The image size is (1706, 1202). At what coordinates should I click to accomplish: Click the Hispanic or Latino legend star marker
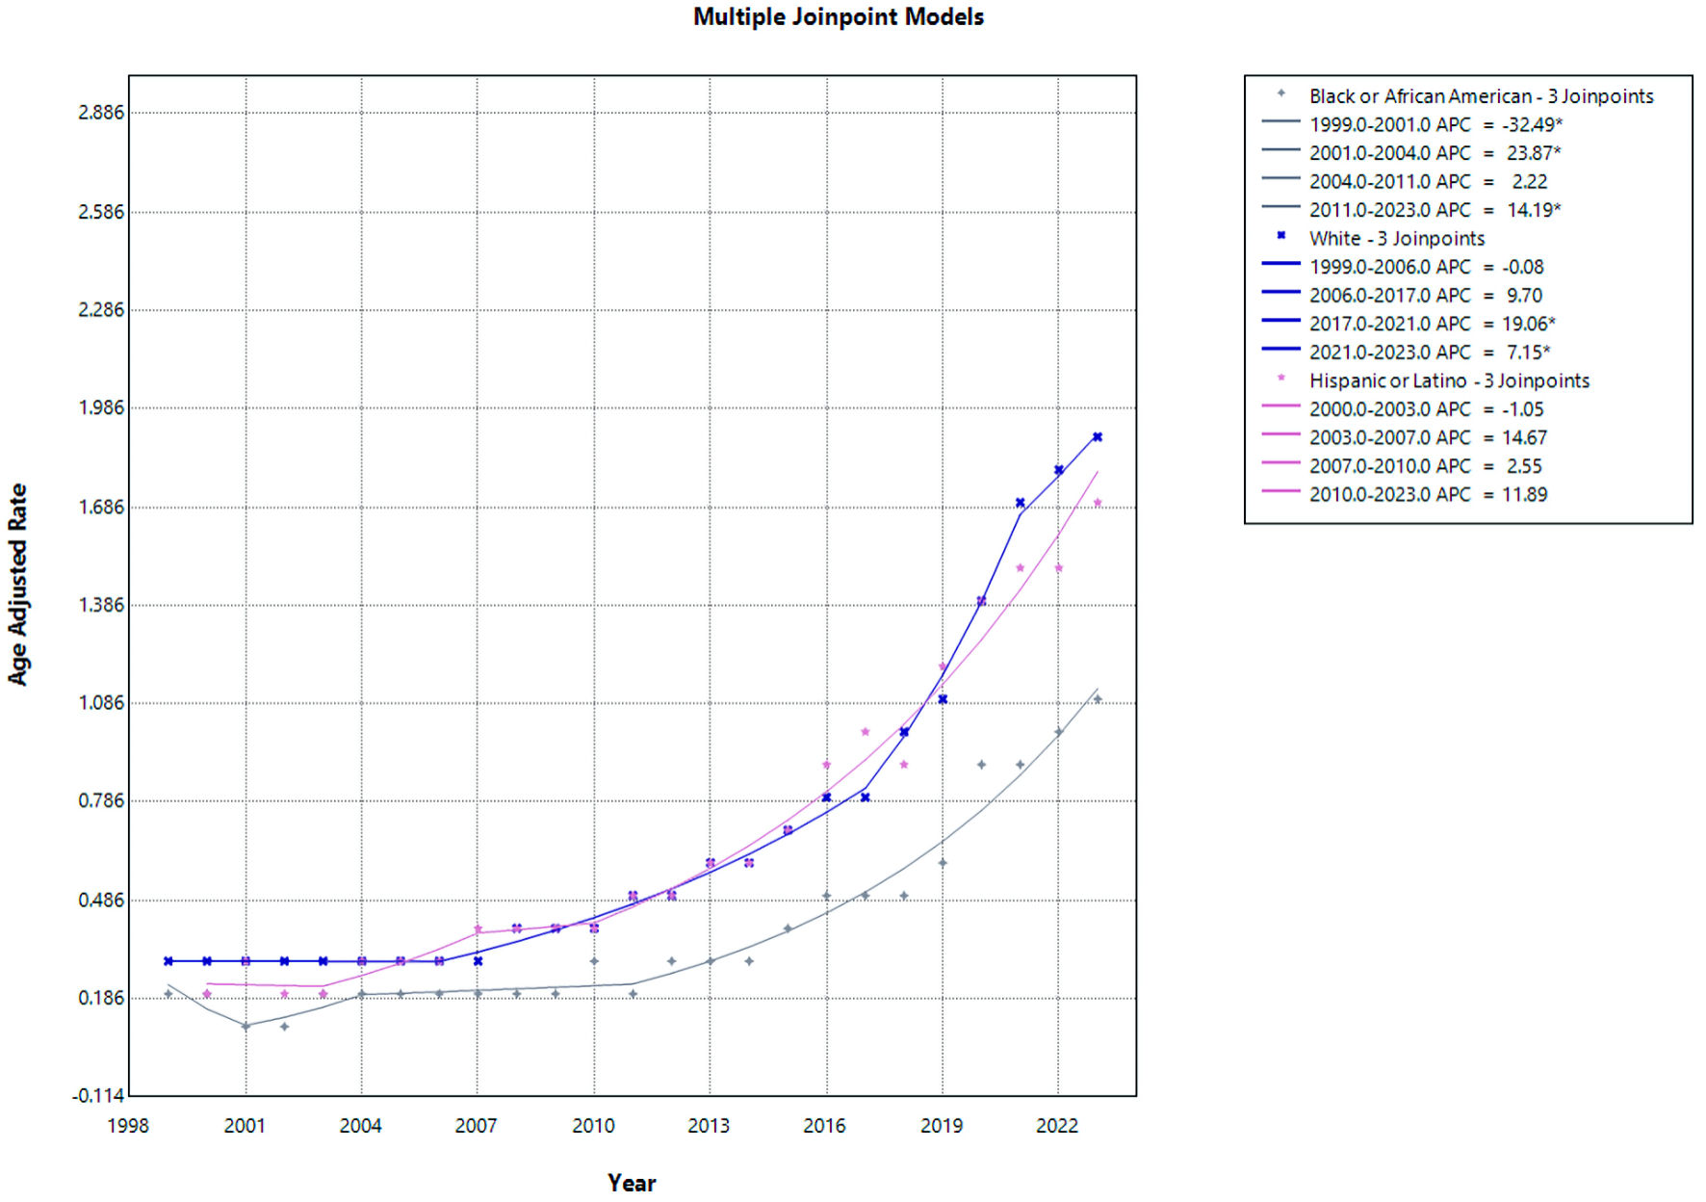pos(1280,379)
